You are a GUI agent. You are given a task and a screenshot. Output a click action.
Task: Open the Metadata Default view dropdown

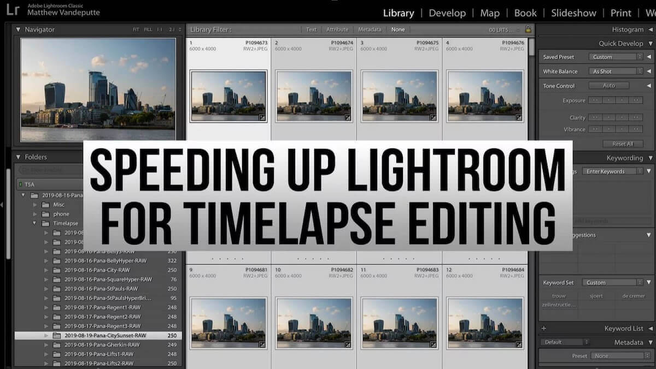coord(565,342)
